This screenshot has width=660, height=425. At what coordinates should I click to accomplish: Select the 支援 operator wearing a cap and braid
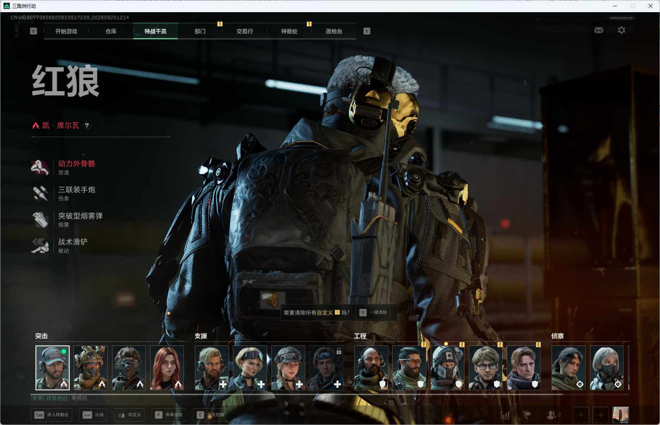point(288,368)
